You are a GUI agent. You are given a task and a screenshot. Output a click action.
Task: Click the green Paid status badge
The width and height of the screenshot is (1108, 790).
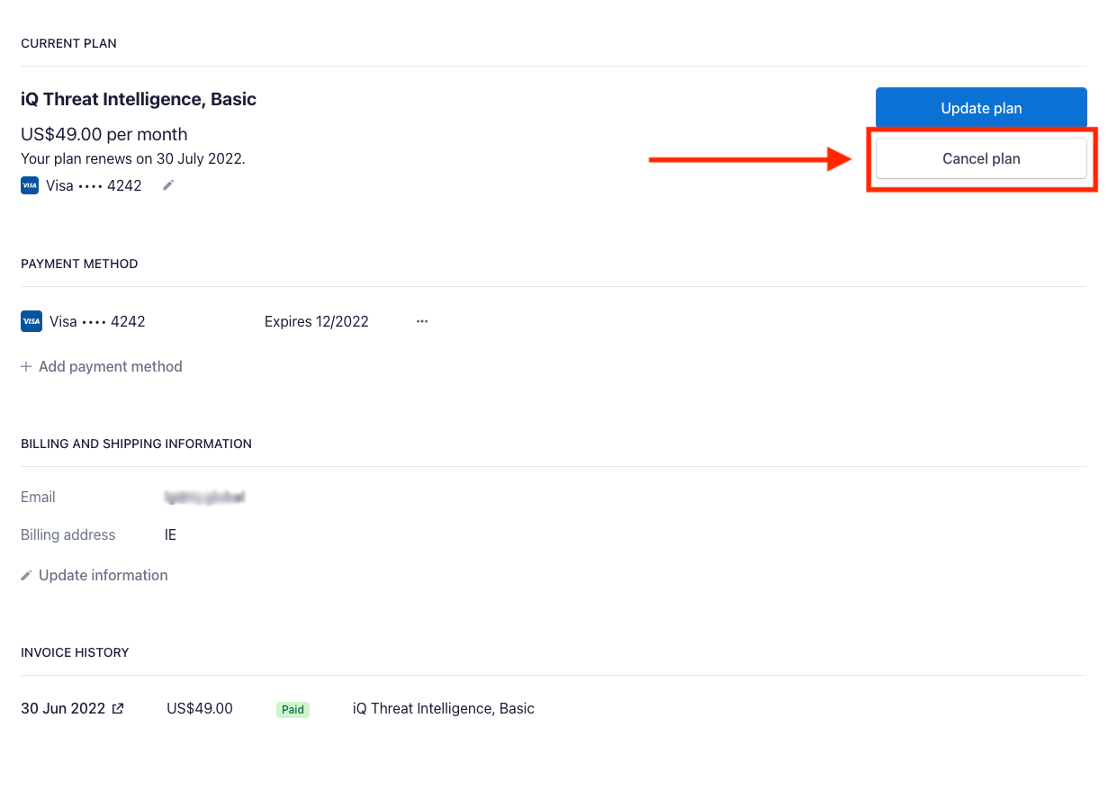(293, 709)
